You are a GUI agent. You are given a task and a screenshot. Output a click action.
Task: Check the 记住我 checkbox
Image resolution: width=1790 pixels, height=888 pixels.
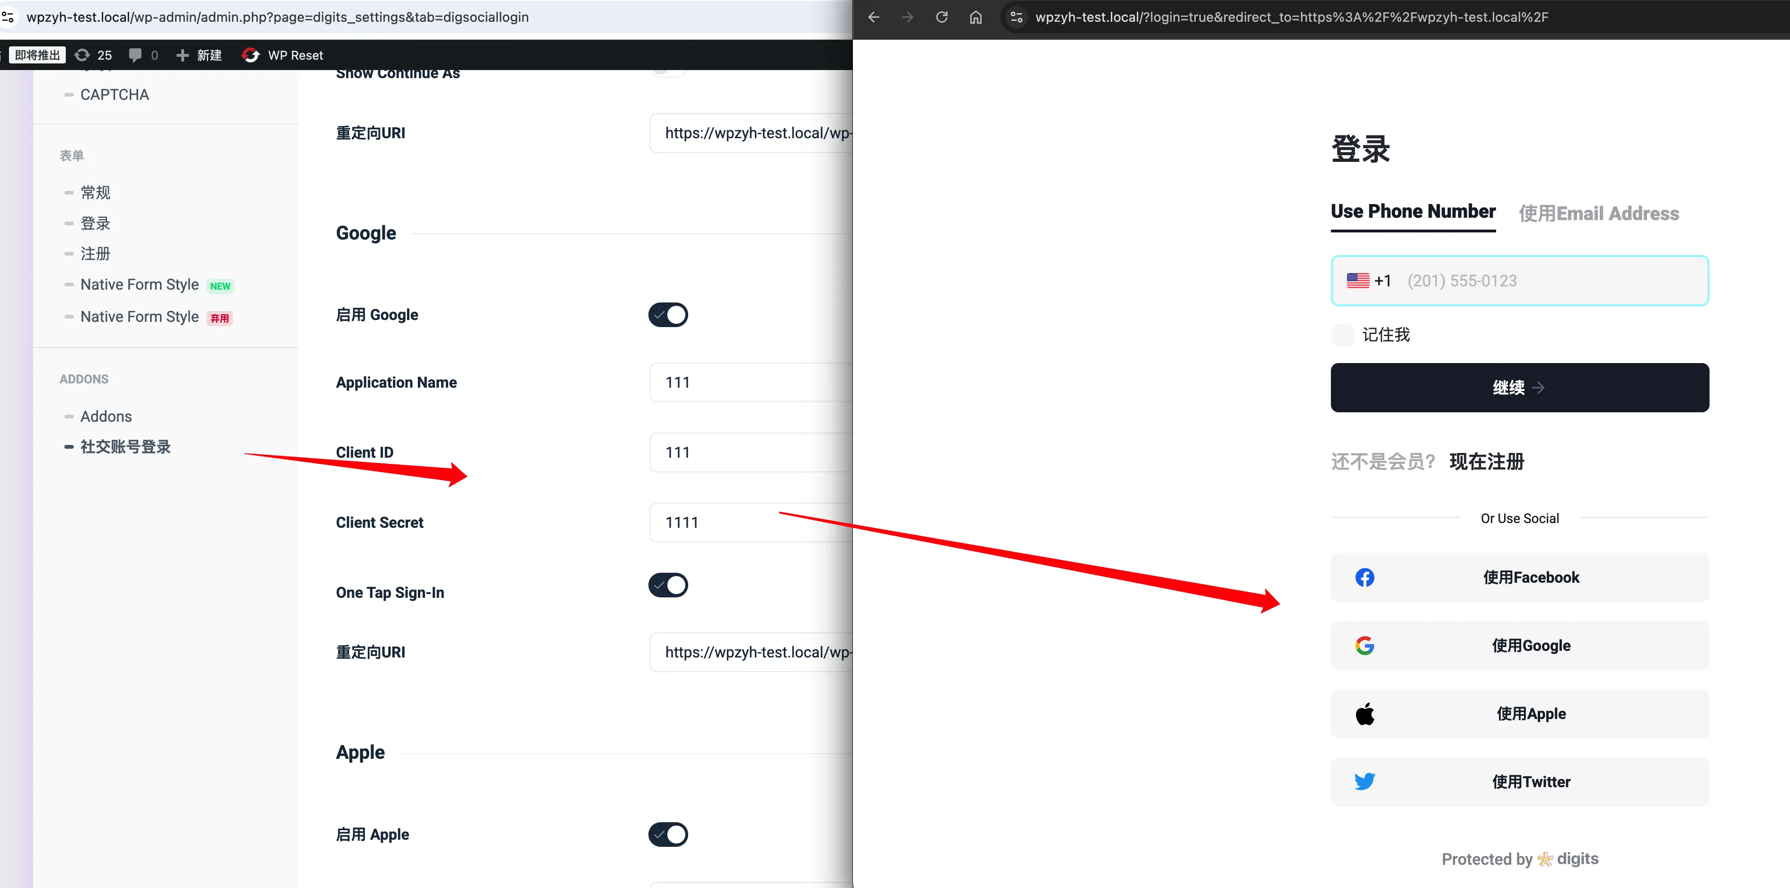click(x=1342, y=336)
